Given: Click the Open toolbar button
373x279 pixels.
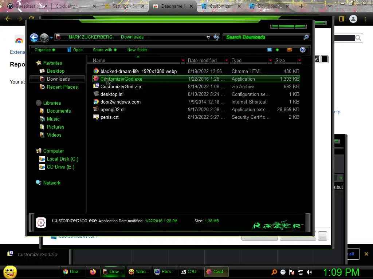Looking at the screenshot, I should click(x=75, y=50).
